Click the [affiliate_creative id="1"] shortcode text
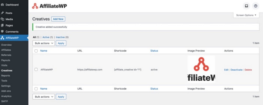 128,70
